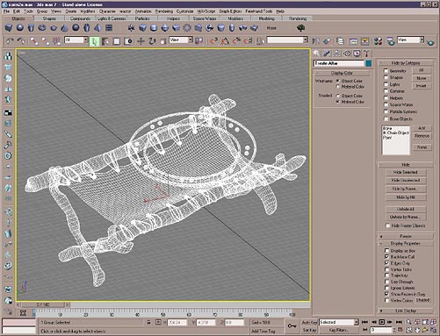Click the object name field

coord(339,63)
